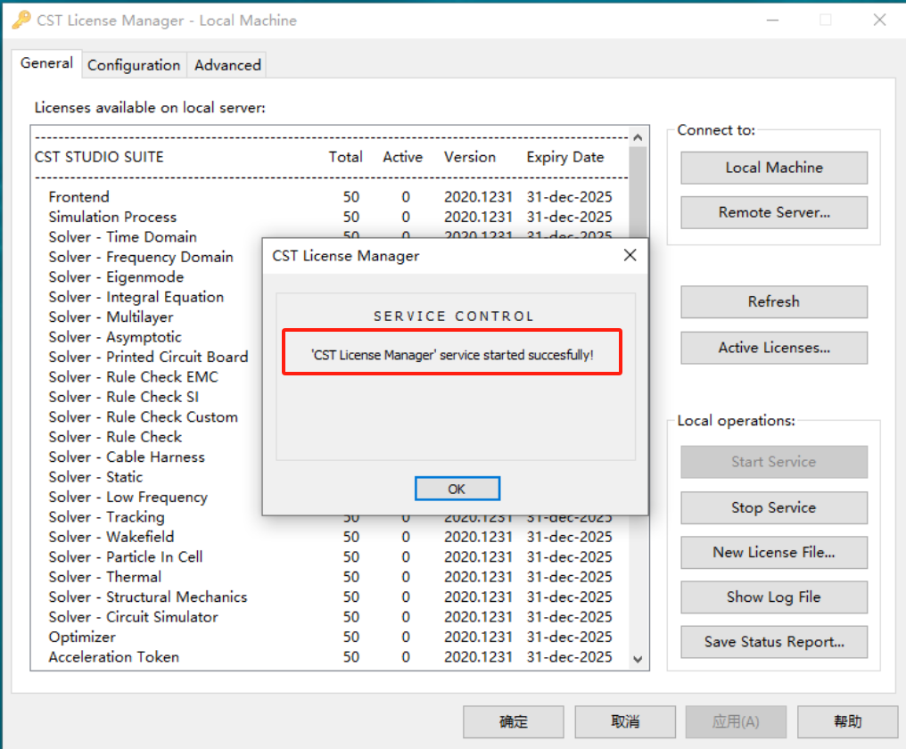This screenshot has height=749, width=906.
Task: Minimize the License Manager window
Action: tap(772, 21)
